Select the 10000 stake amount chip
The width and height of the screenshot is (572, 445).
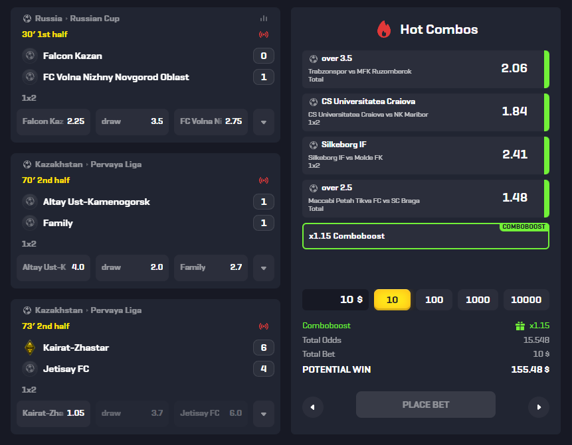(x=526, y=300)
